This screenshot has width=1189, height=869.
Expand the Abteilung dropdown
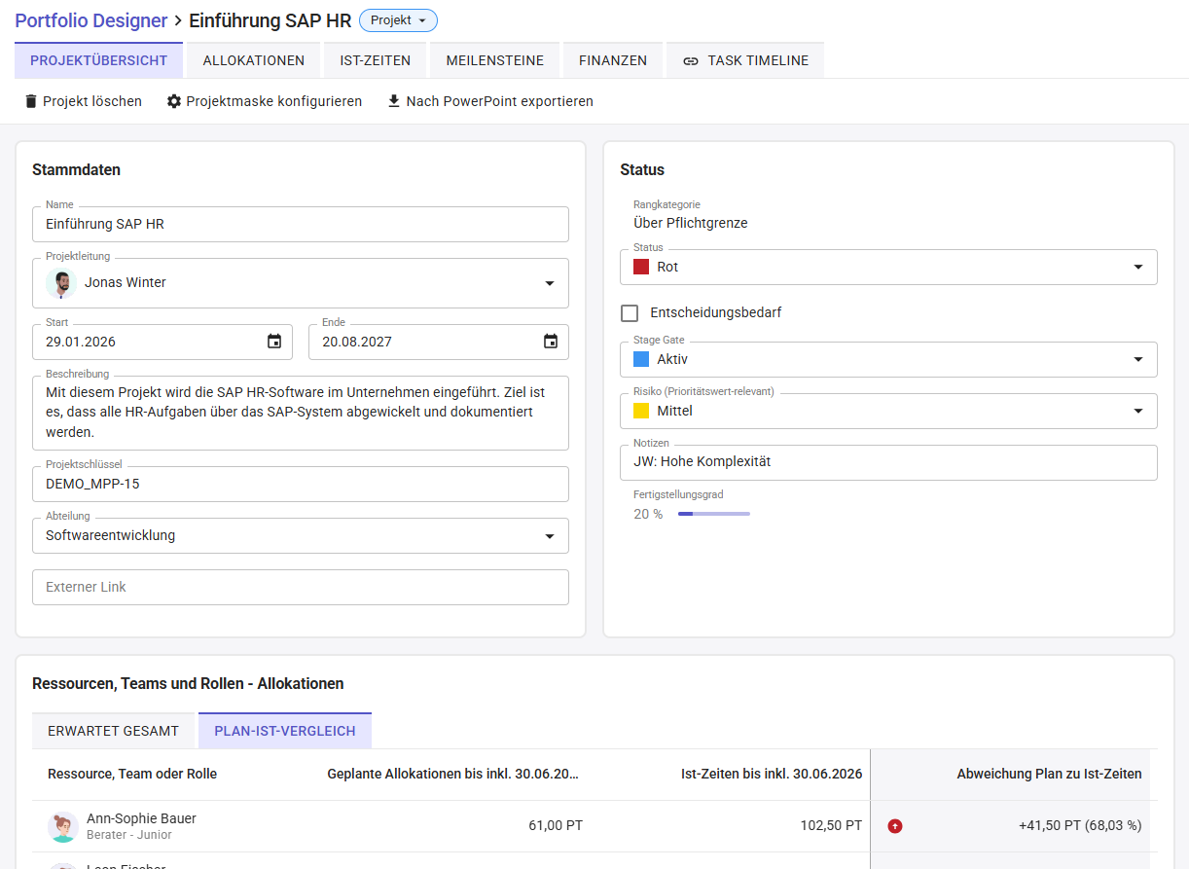[x=550, y=536]
